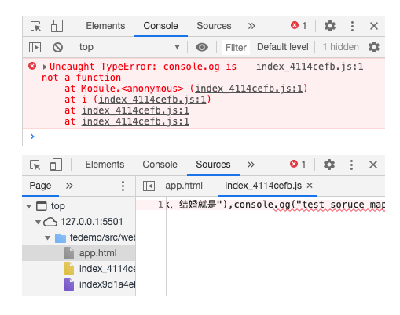Select inspect element tool in lower Sources DevTools
Image resolution: width=400 pixels, height=315 pixels.
click(x=35, y=165)
